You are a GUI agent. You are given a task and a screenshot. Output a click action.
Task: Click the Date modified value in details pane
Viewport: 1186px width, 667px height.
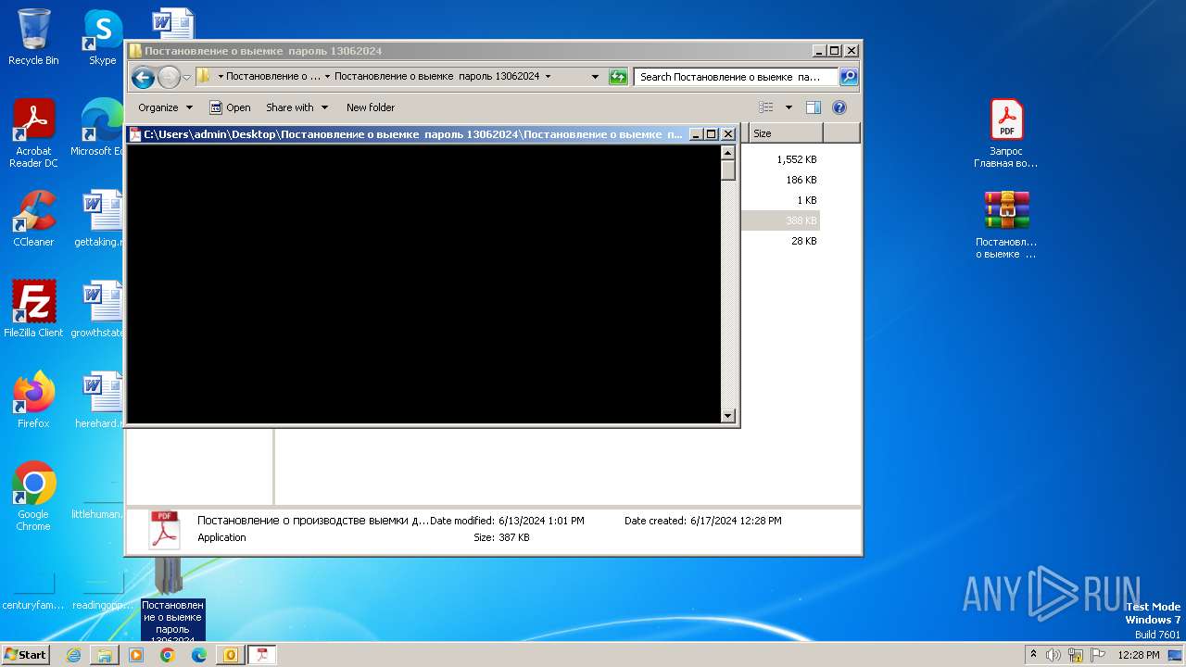[x=541, y=521]
